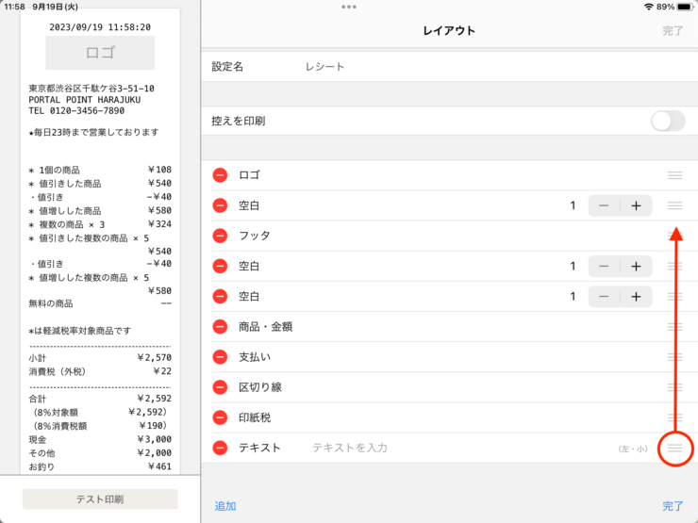This screenshot has width=698, height=523.
Task: Tap the reorder handle of the 区切り線 row
Action: point(674,387)
